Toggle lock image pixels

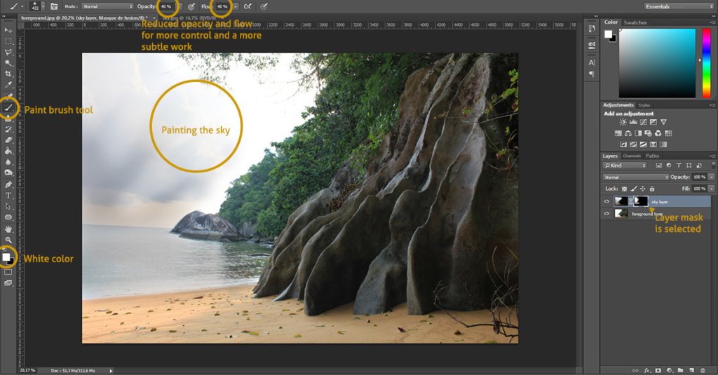pyautogui.click(x=634, y=189)
